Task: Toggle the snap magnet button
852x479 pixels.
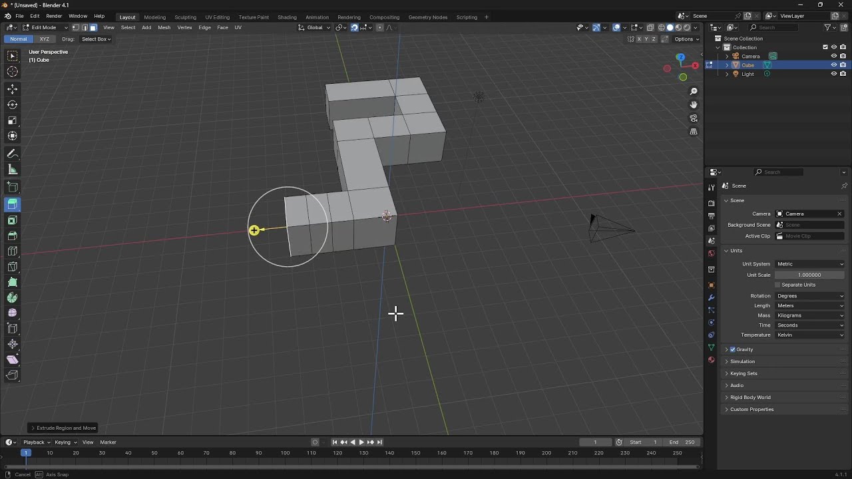Action: pos(354,27)
